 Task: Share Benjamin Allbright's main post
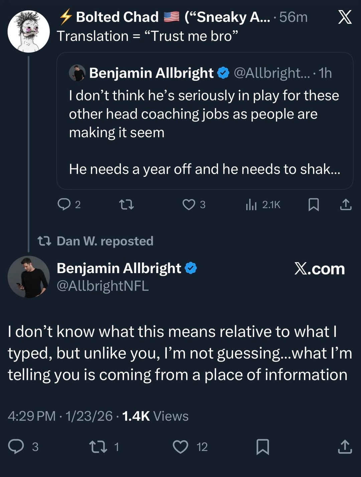tap(345, 447)
